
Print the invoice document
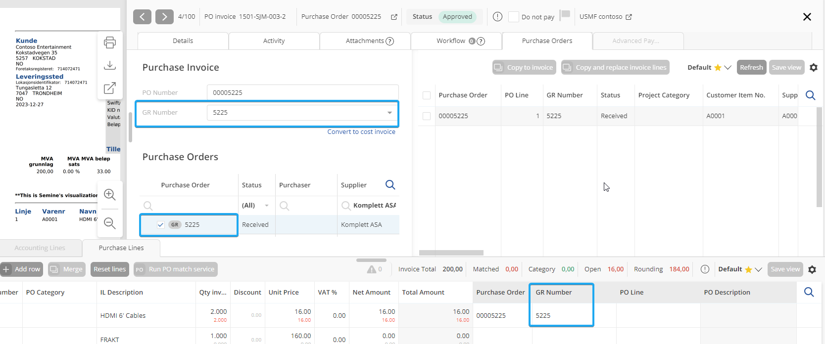pyautogui.click(x=110, y=43)
